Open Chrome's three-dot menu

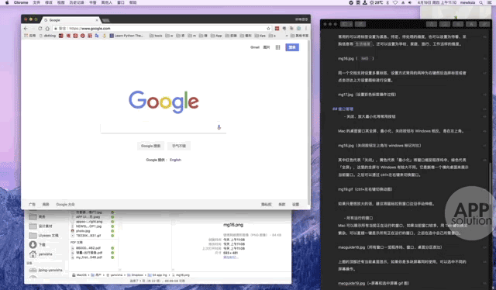coord(306,29)
